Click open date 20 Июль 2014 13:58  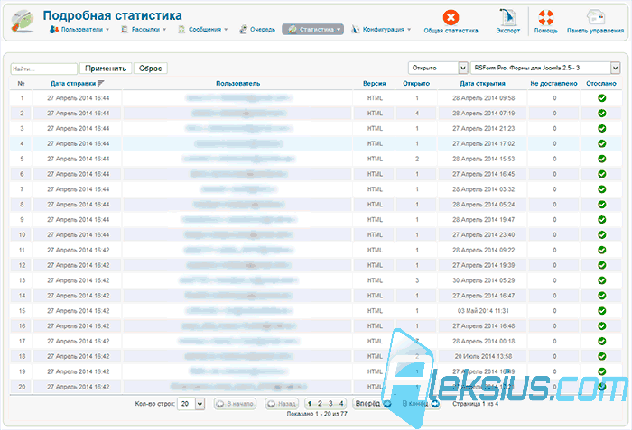coord(483,356)
